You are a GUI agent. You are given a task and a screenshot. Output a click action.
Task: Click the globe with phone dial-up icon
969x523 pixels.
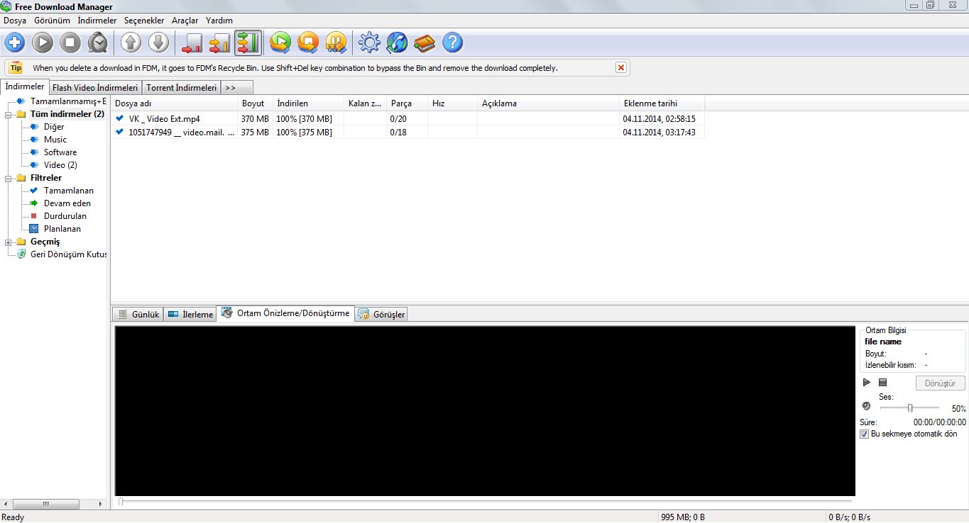pos(397,43)
